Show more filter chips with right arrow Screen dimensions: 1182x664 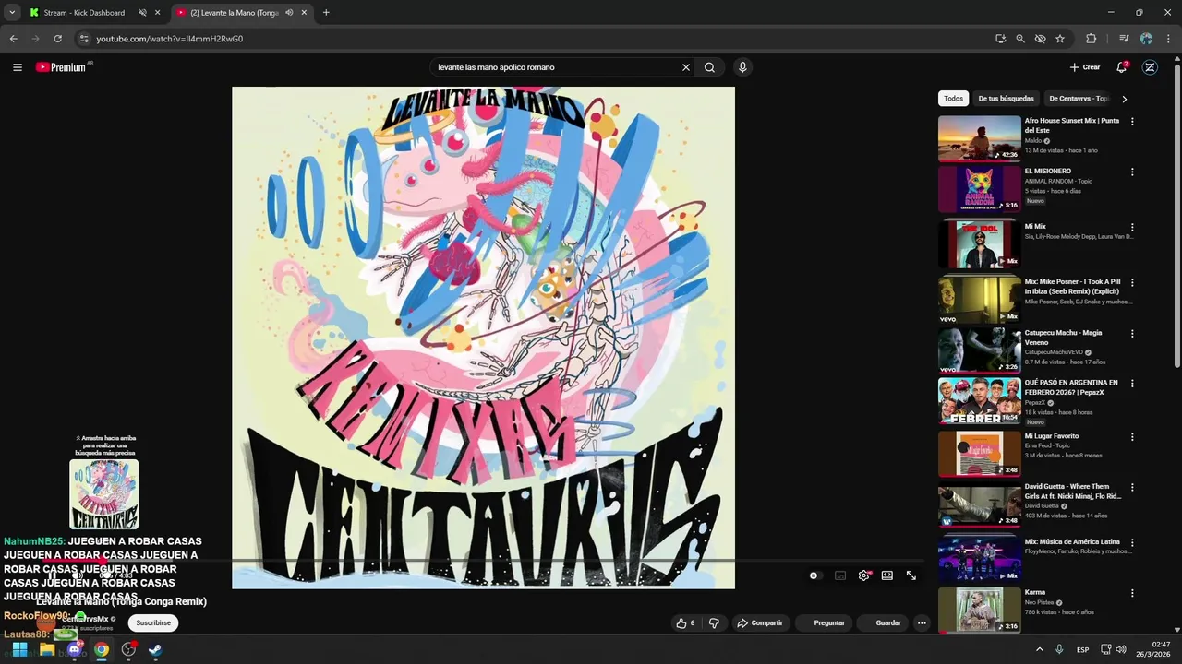1124,99
